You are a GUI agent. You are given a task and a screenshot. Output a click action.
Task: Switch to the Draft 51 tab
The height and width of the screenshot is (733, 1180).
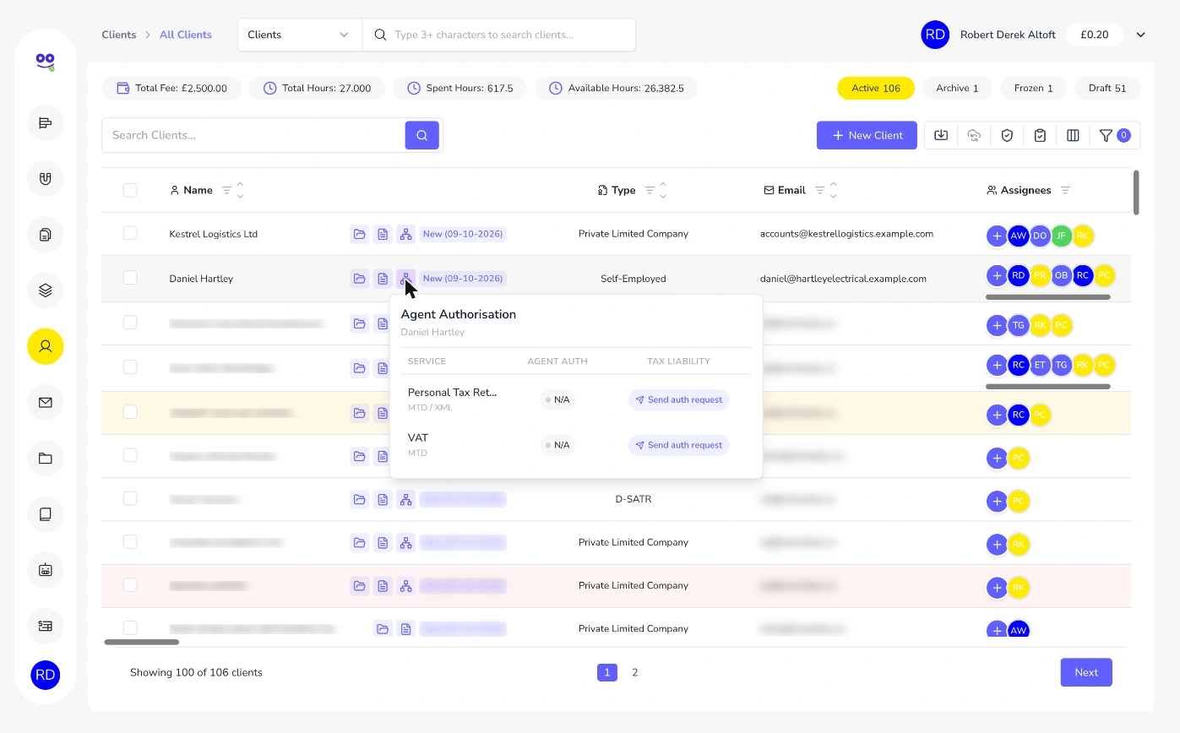(1107, 88)
